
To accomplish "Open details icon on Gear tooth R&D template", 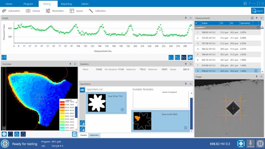I will pyautogui.click(x=185, y=128).
